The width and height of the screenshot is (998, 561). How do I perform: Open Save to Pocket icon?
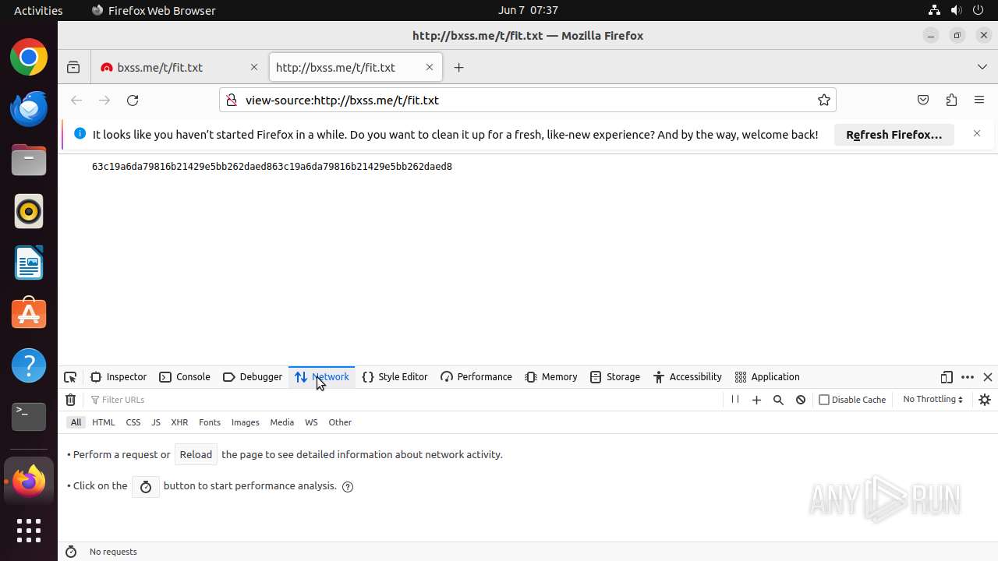923,100
